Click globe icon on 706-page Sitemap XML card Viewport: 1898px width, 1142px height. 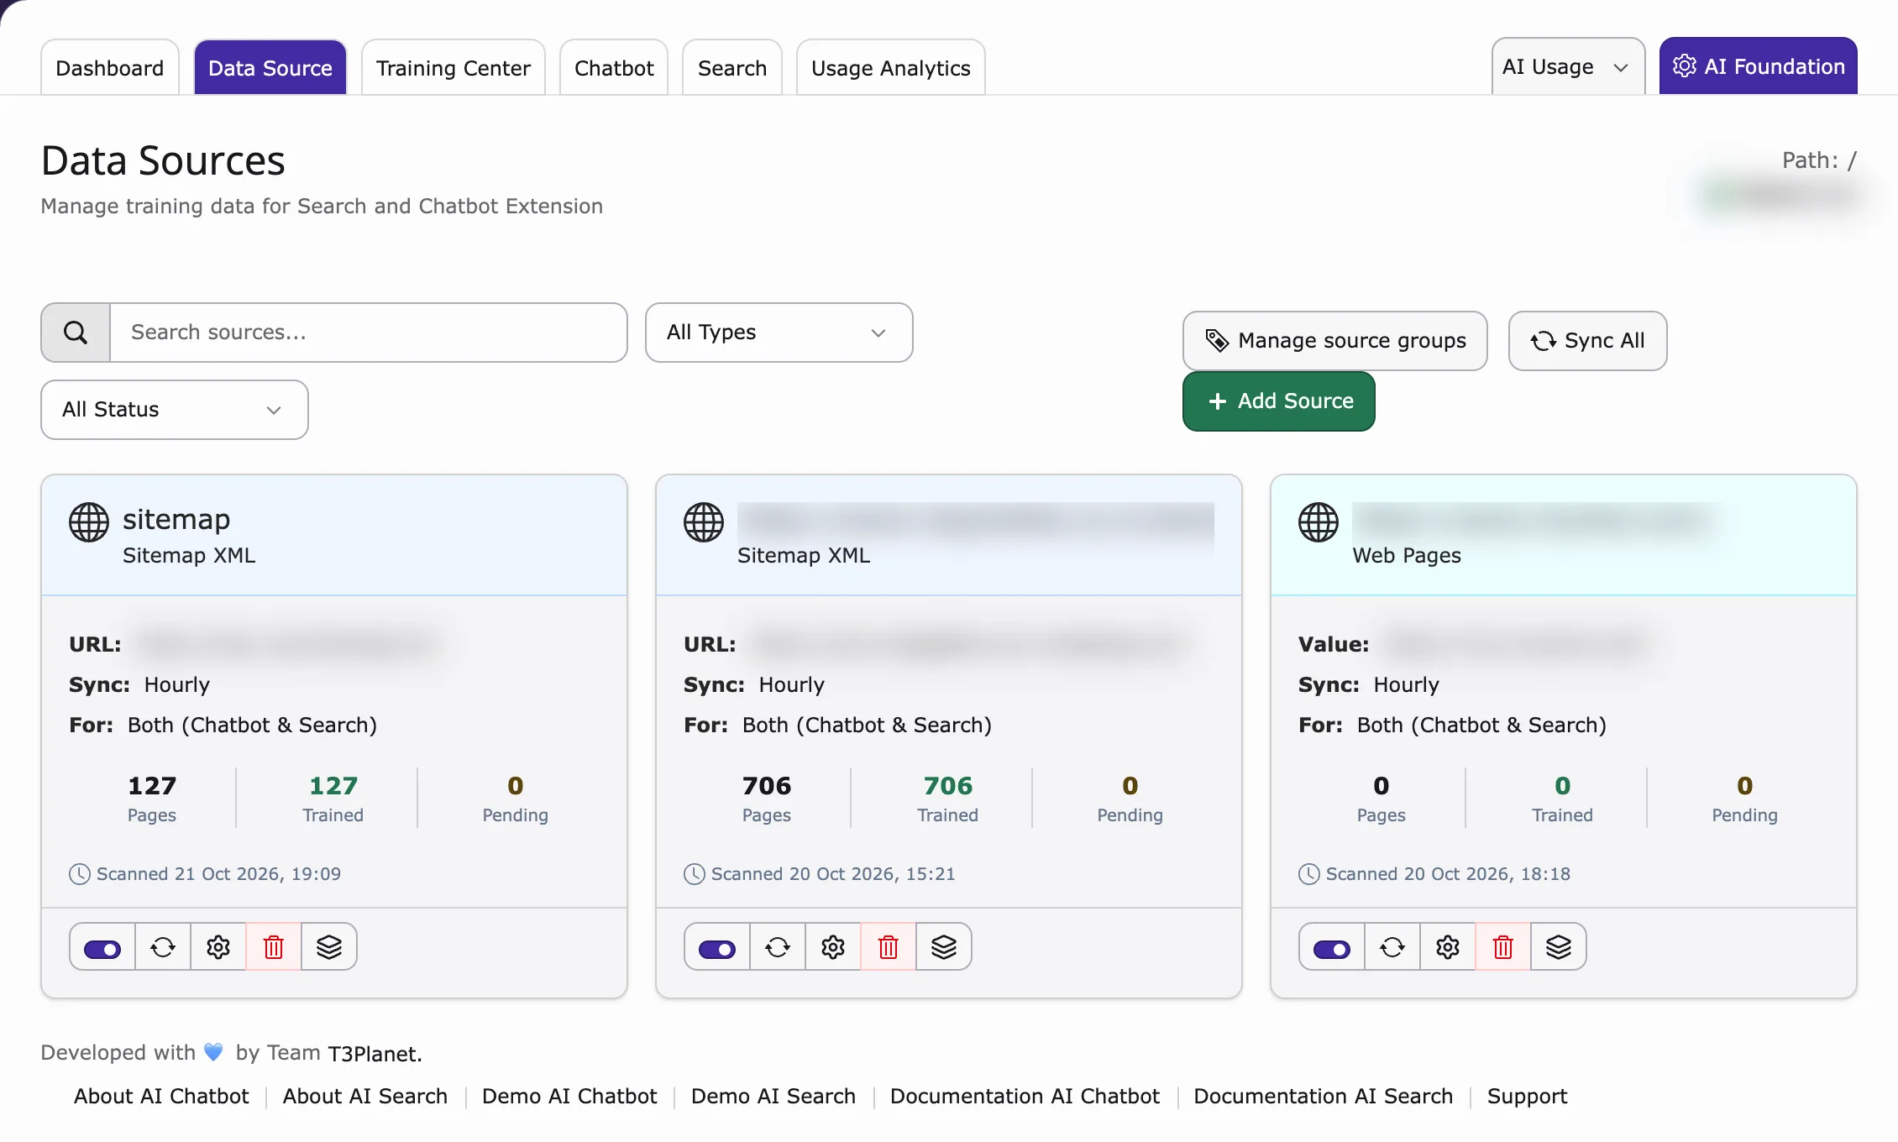pyautogui.click(x=704, y=522)
